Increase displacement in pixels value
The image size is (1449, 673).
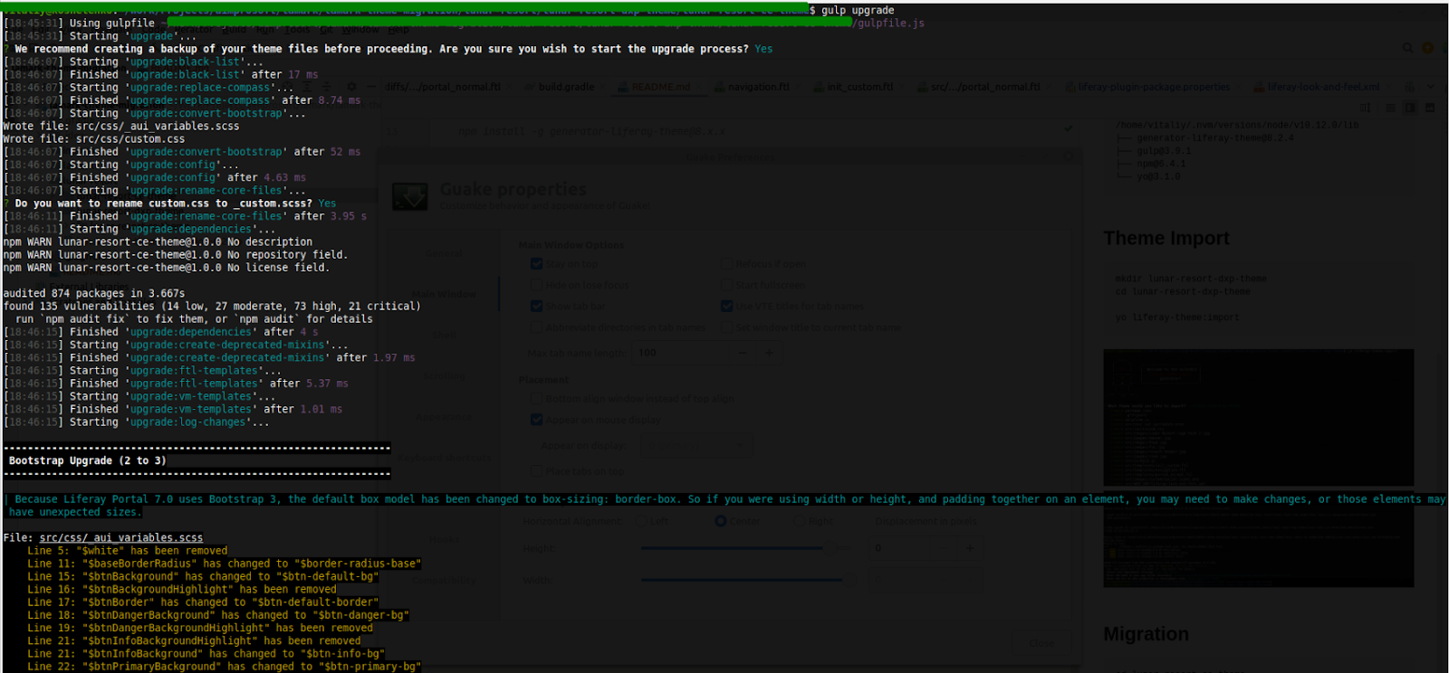click(x=969, y=547)
